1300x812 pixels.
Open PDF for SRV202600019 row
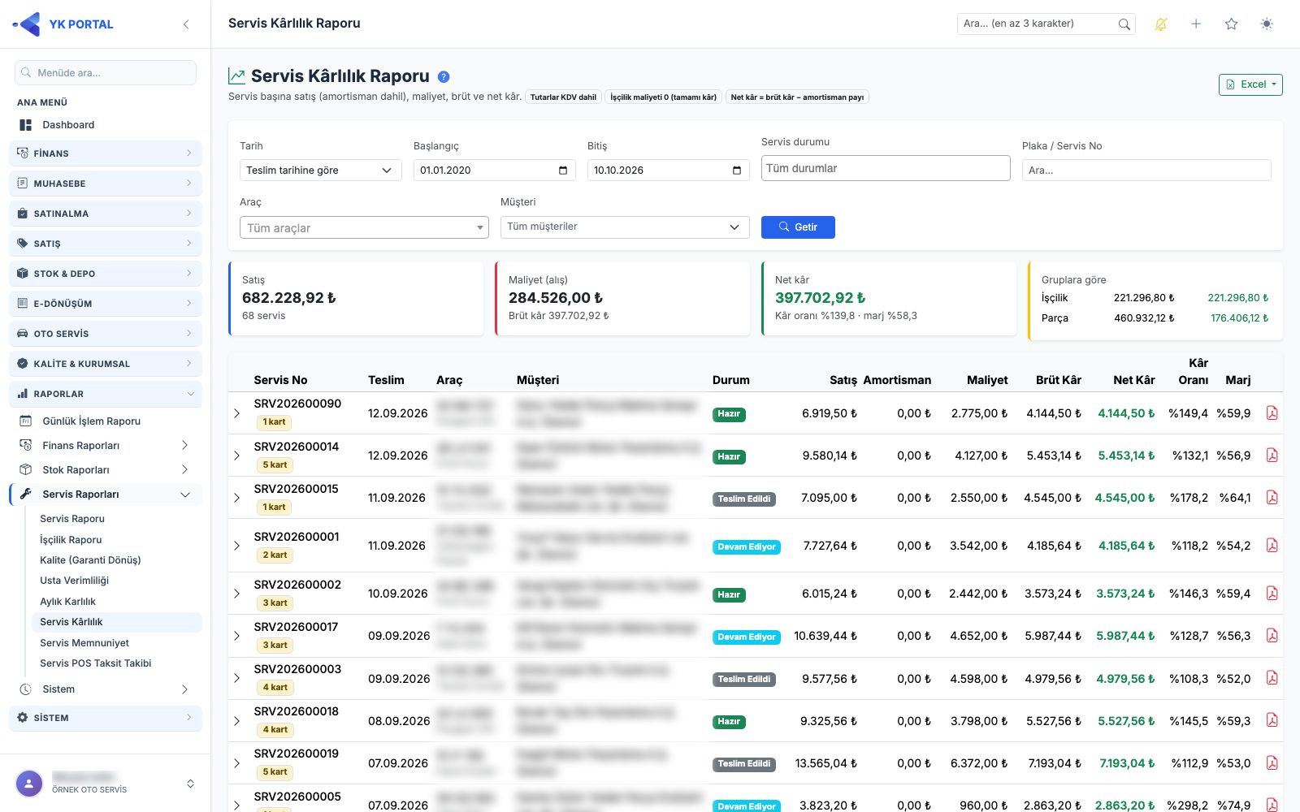point(1272,763)
